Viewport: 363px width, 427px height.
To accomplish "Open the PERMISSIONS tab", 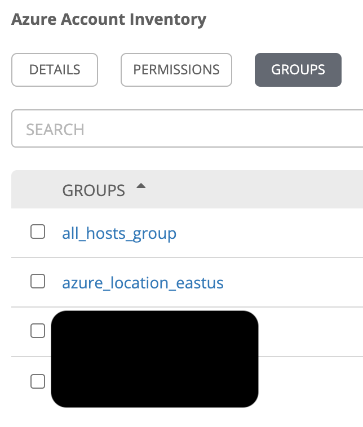I will (x=176, y=70).
